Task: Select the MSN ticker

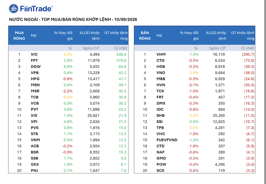Action: pyautogui.click(x=35, y=85)
